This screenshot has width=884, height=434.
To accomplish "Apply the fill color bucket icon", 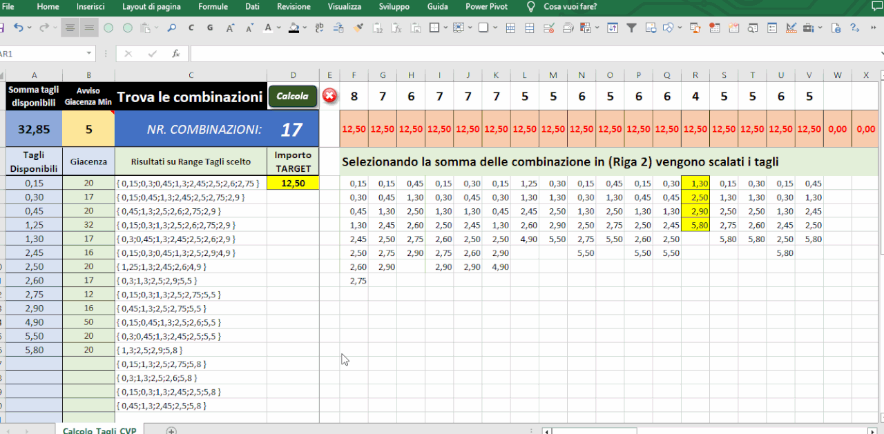I will [294, 28].
